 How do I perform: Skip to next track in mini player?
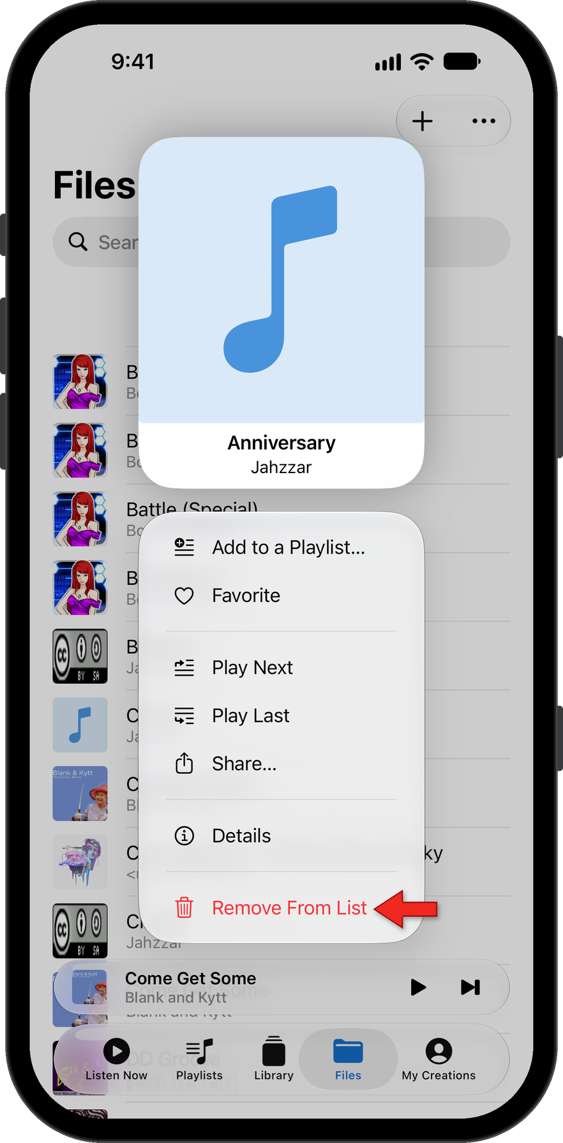[470, 987]
